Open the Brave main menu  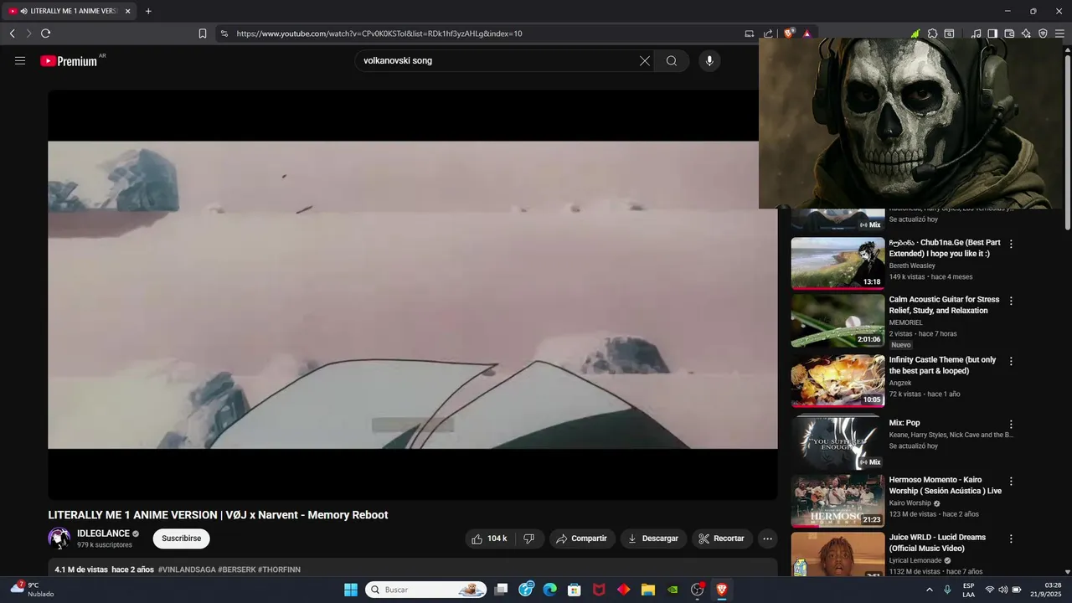pyautogui.click(x=1059, y=33)
